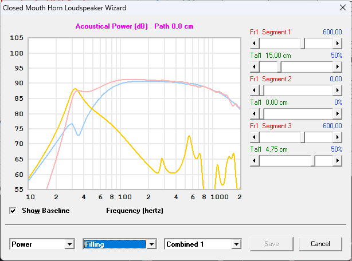This screenshot has height=261, width=352.
Task: Click the Segment 3 value 600,00
Action: (333, 126)
